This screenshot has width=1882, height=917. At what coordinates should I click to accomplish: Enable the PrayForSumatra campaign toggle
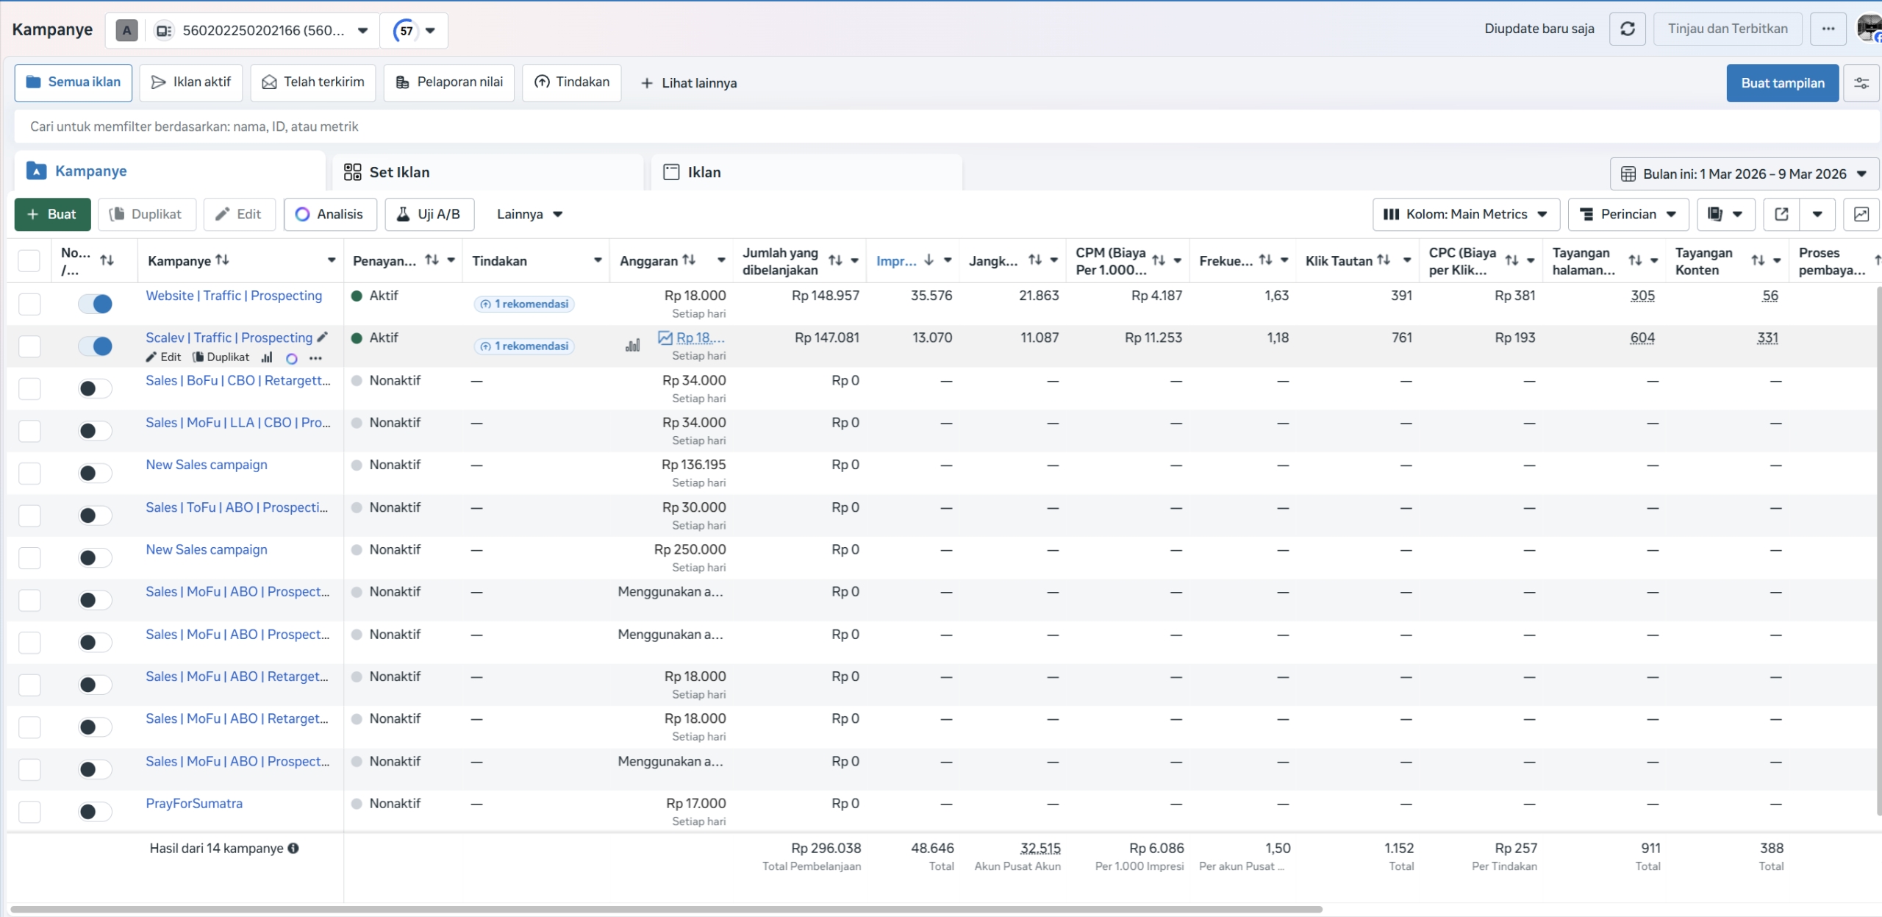pos(96,812)
